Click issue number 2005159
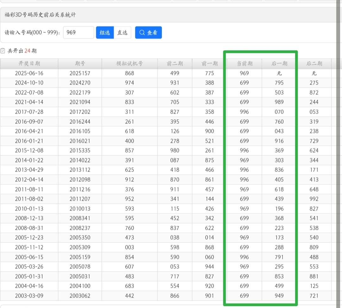This screenshot has width=342, height=308. (80, 257)
